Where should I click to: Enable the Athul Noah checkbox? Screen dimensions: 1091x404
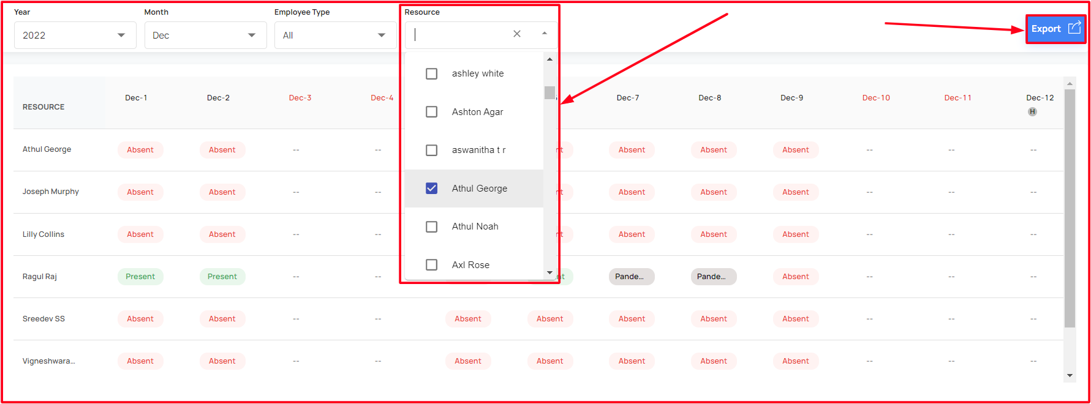pos(432,226)
